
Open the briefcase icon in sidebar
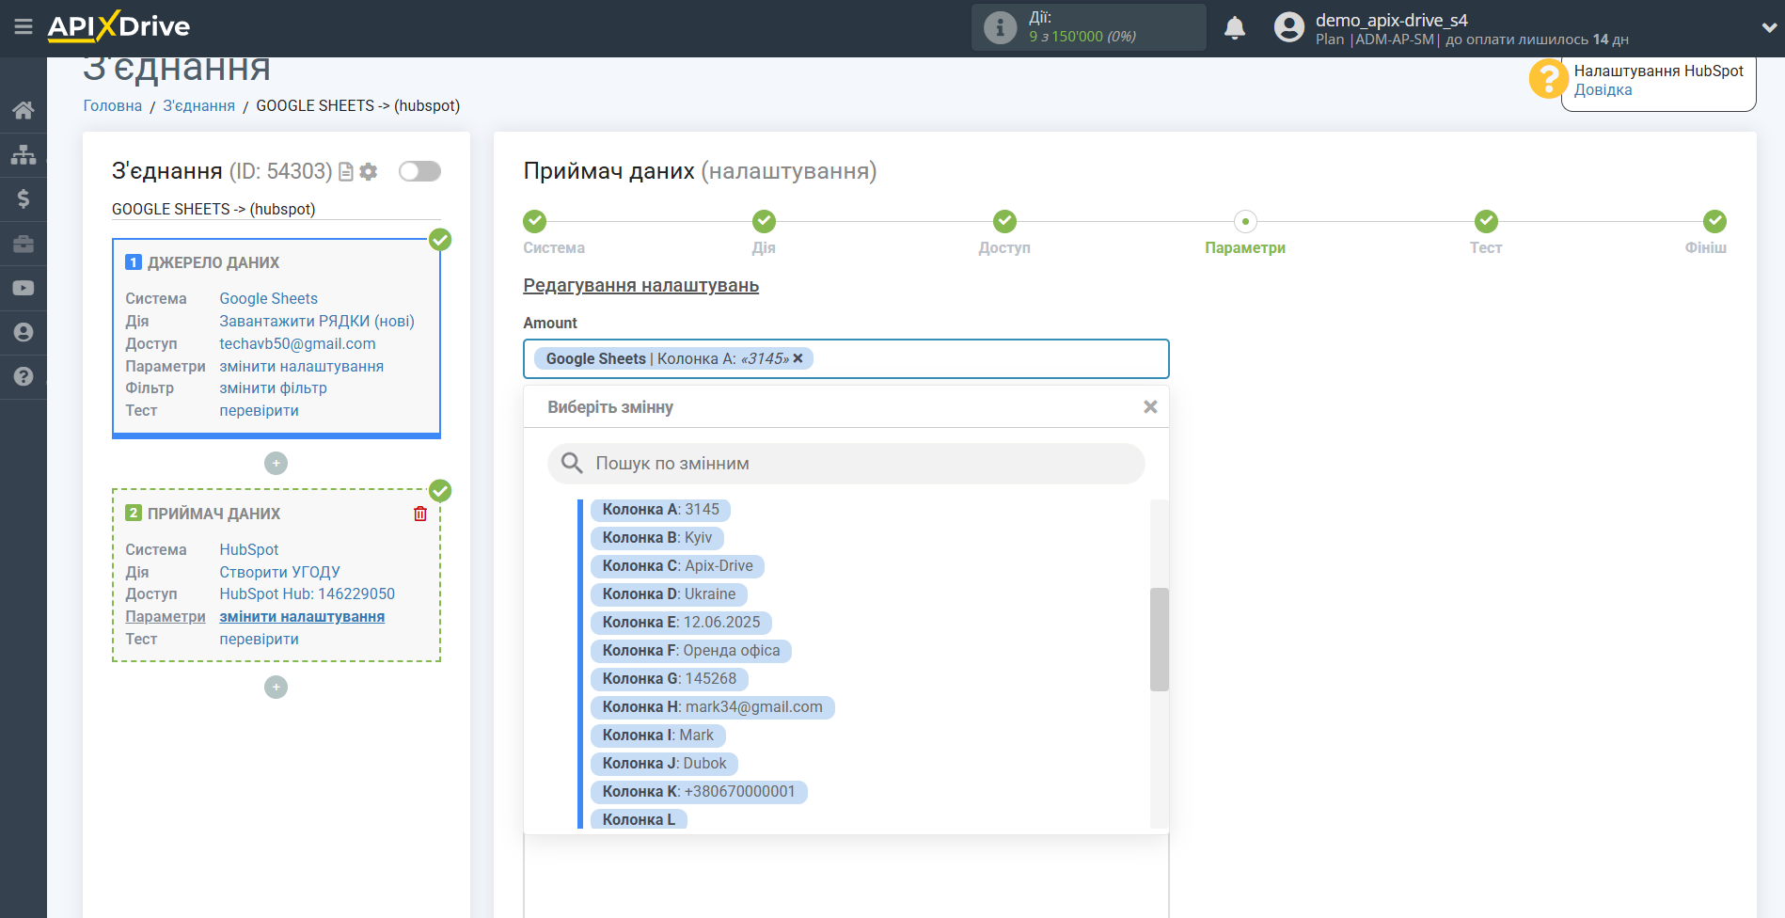coord(24,244)
